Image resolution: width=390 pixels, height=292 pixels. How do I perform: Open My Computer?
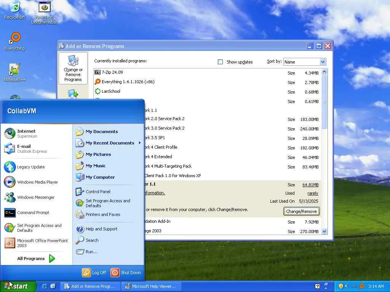click(x=109, y=177)
